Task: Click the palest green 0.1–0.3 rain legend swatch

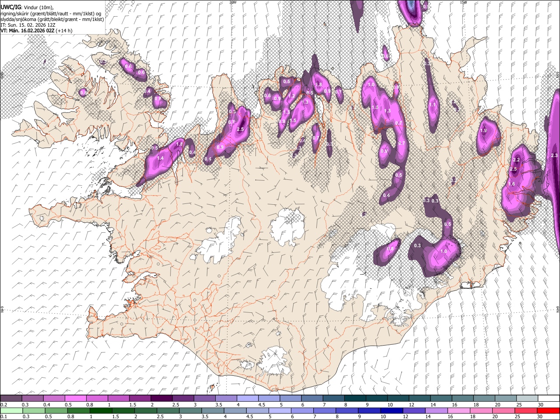Action: 12,410
